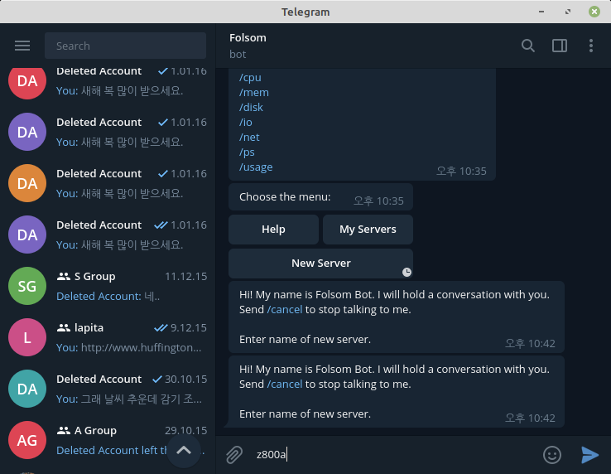The width and height of the screenshot is (611, 474).
Task: Maximize the Telegram window
Action: coord(568,12)
